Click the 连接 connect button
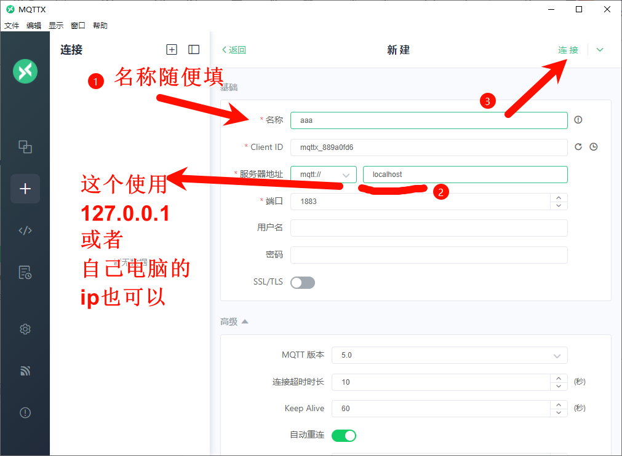The width and height of the screenshot is (622, 456). tap(568, 50)
